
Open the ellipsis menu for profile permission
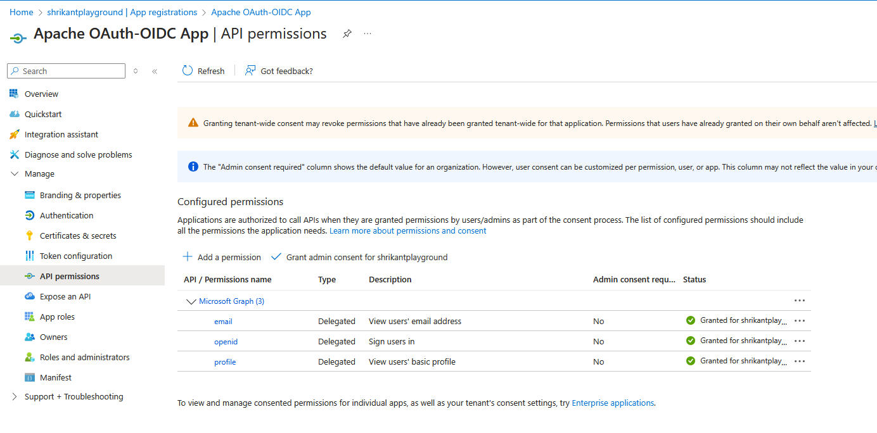[x=800, y=361]
